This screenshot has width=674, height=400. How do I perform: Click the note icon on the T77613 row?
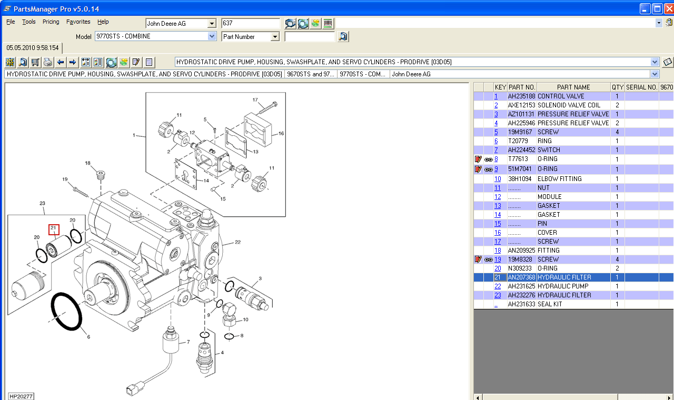click(478, 159)
